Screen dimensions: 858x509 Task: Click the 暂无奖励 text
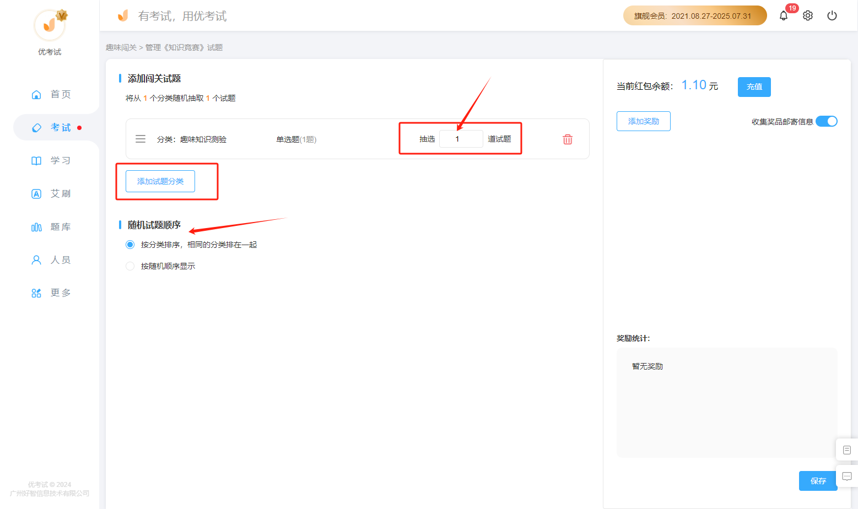647,366
